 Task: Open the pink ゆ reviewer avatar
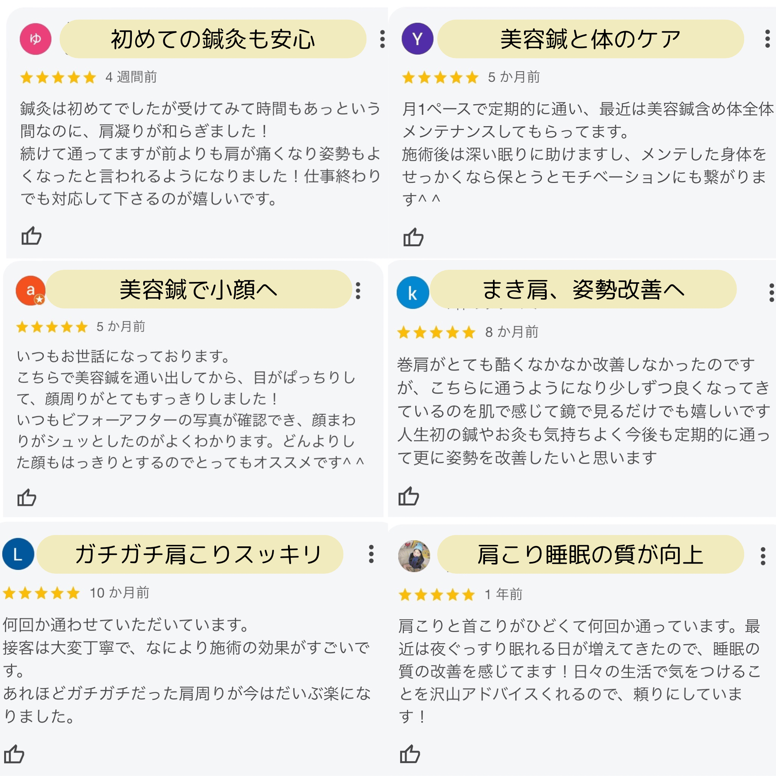pyautogui.click(x=35, y=39)
